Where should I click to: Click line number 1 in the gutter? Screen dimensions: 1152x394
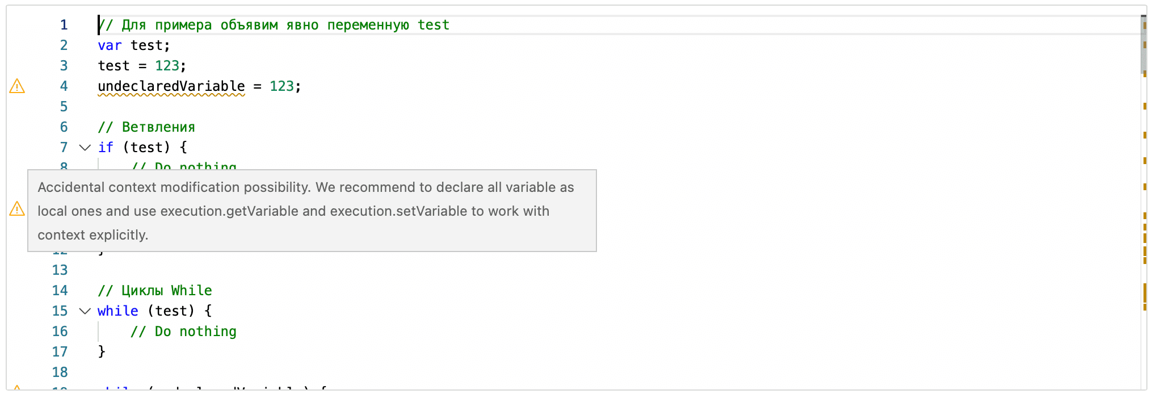pyautogui.click(x=64, y=25)
